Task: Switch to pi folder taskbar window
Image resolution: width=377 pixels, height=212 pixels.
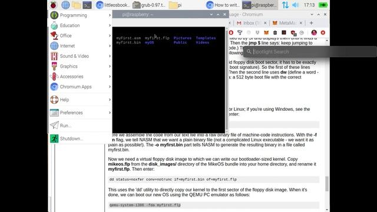Action: click(x=176, y=5)
